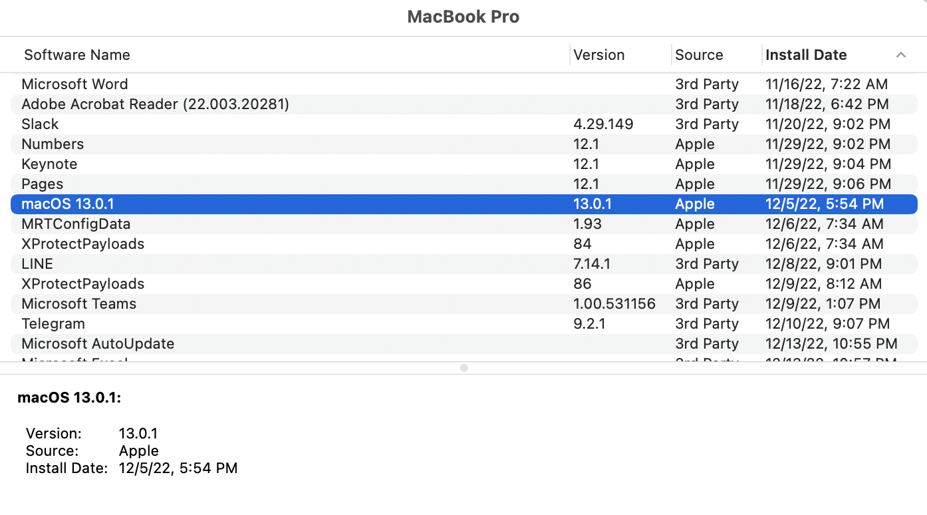
Task: Select the Pages row
Action: pyautogui.click(x=464, y=184)
